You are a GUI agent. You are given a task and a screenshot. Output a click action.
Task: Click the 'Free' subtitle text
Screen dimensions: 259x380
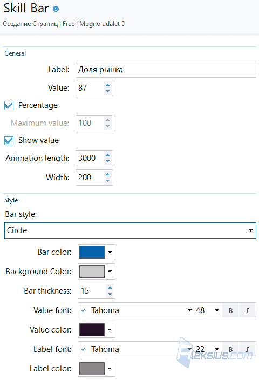pos(69,24)
